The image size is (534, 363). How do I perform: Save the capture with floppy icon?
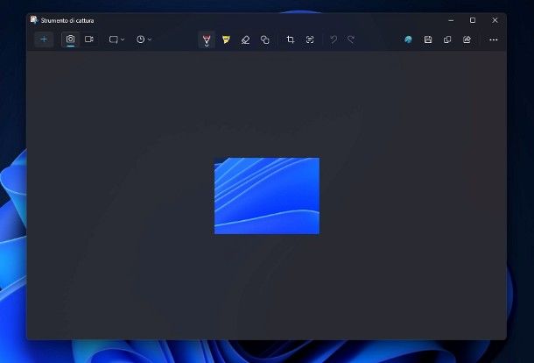coord(428,40)
